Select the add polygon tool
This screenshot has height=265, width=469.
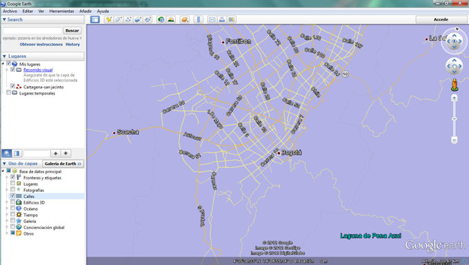coord(119,19)
